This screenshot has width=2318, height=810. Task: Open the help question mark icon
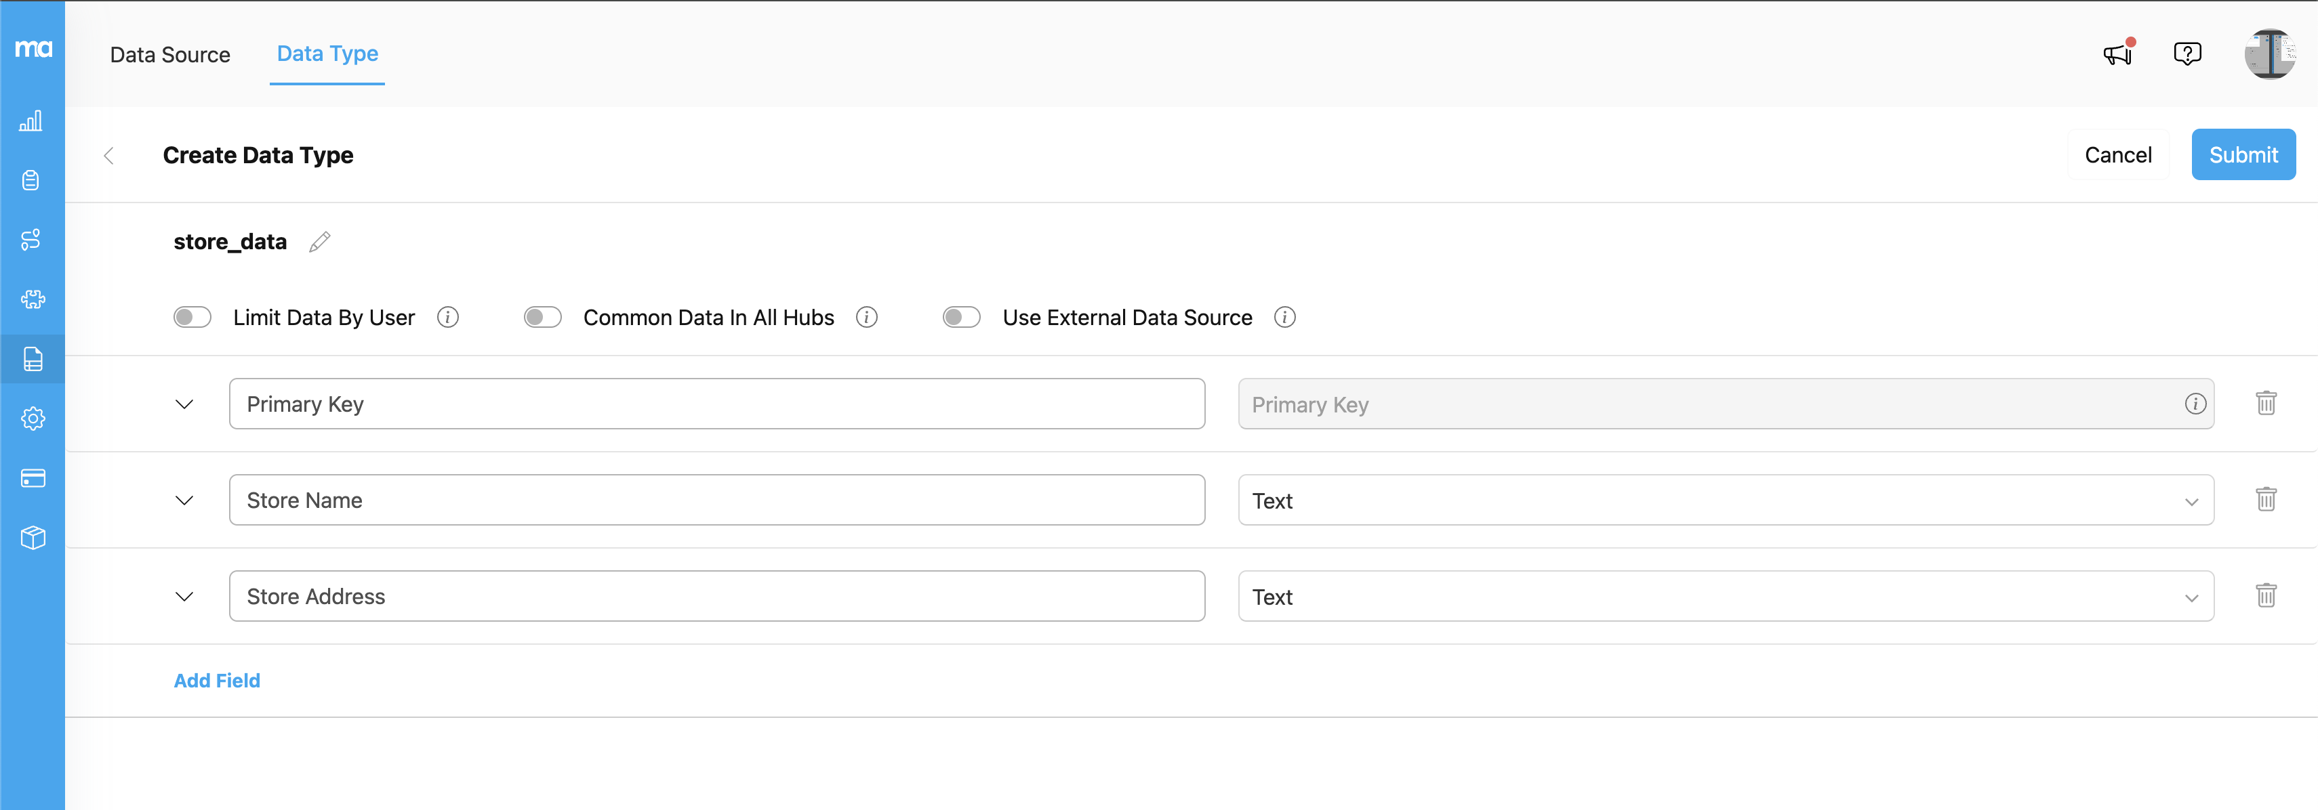click(x=2187, y=54)
